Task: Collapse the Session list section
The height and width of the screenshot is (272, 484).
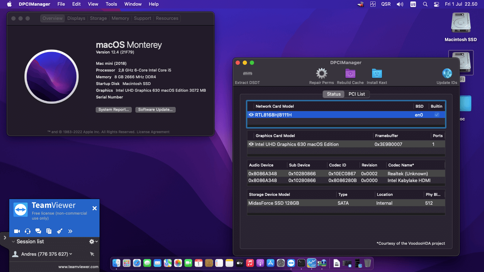Action: pos(13,242)
